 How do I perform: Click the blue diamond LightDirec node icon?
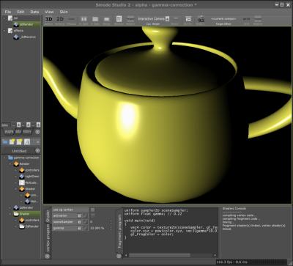[x=22, y=177]
